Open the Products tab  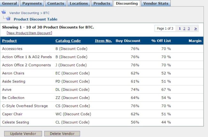102,3
